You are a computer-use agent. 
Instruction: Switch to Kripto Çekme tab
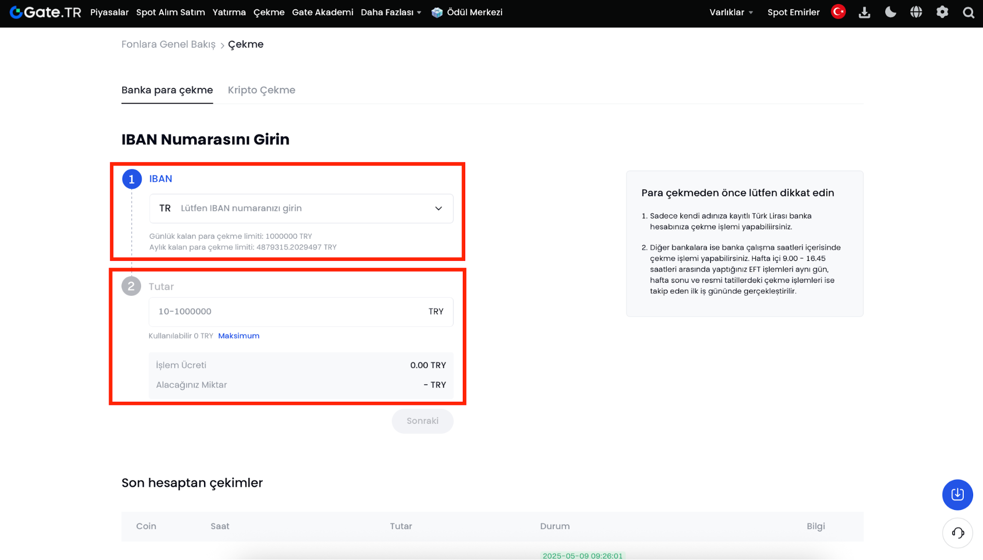click(261, 90)
